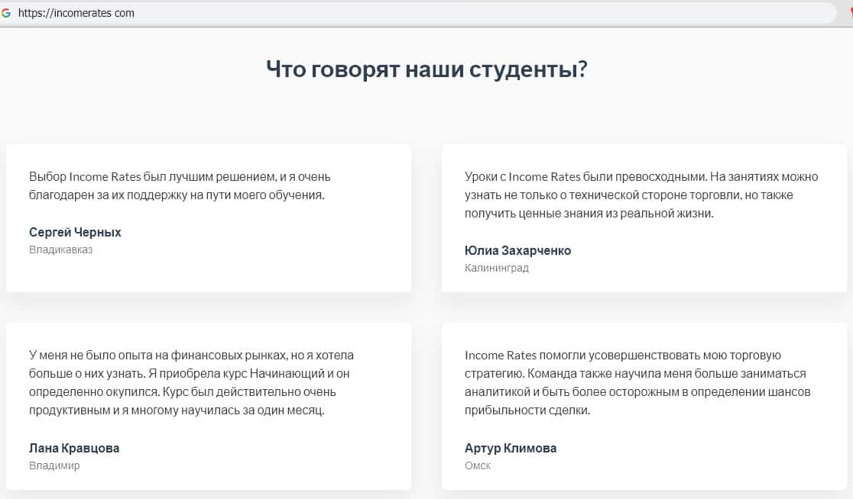This screenshot has width=853, height=499.
Task: Click the city label Владикавказ
Action: click(60, 250)
